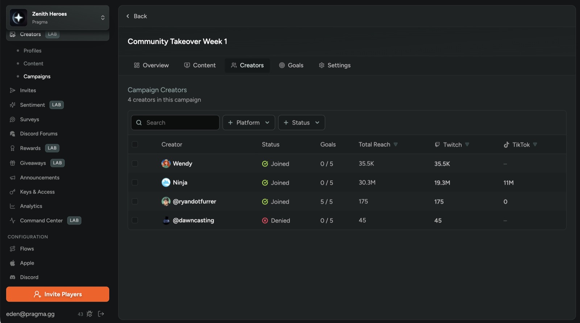580x323 pixels.
Task: Click Ninja's avatar
Action: point(166,182)
